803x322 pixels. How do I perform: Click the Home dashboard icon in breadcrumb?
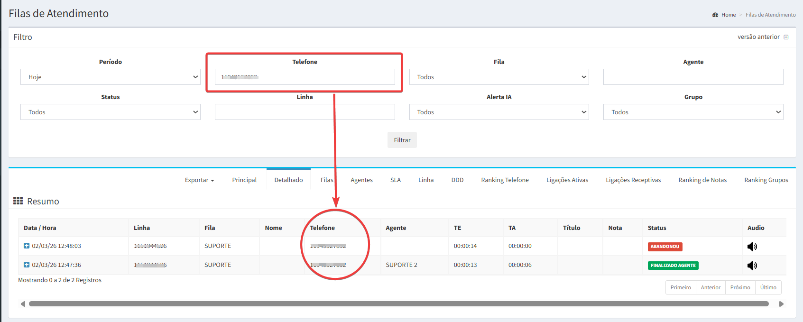(715, 15)
